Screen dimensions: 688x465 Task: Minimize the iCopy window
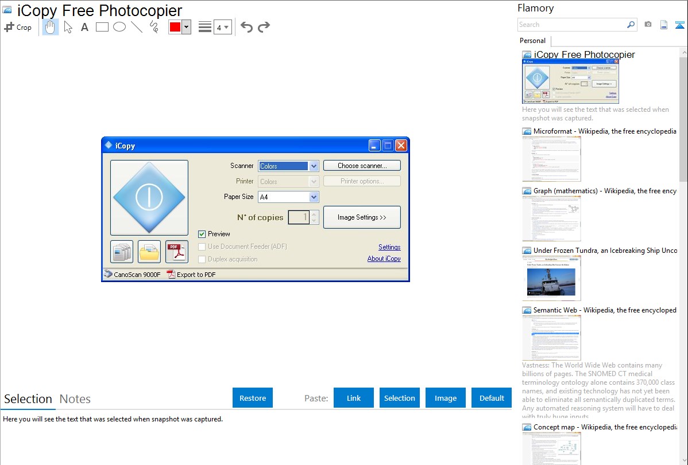[x=374, y=146]
